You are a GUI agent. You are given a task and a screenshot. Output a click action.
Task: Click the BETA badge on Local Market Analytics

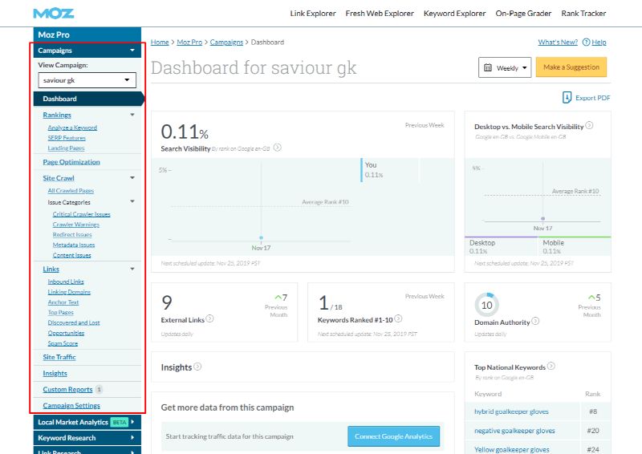[x=120, y=422]
